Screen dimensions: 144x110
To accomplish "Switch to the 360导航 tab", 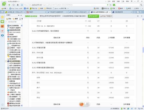I will (x=15, y=12).
